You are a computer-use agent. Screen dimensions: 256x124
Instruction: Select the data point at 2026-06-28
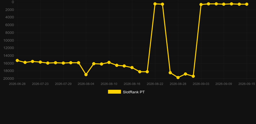tap(17, 60)
